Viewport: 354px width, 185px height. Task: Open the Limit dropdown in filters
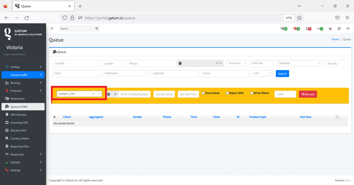(x=262, y=73)
